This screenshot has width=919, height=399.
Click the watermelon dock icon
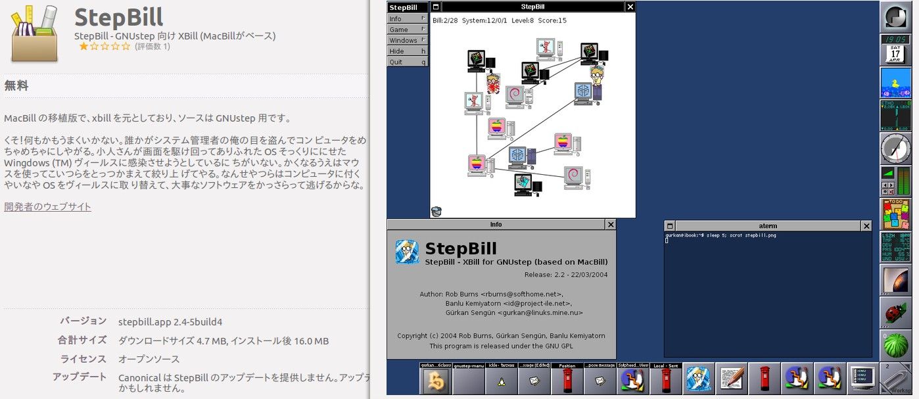(895, 345)
